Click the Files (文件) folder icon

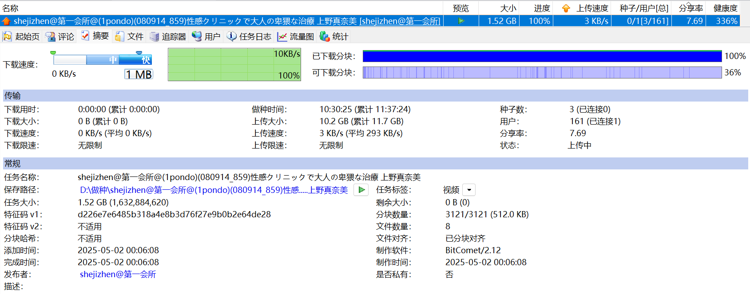tap(119, 36)
